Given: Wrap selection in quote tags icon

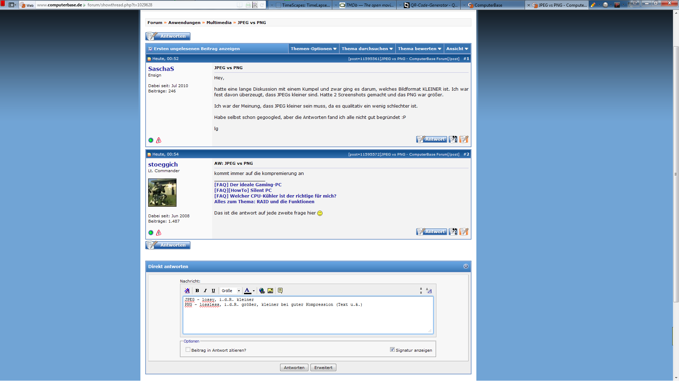Looking at the screenshot, I should [x=280, y=291].
